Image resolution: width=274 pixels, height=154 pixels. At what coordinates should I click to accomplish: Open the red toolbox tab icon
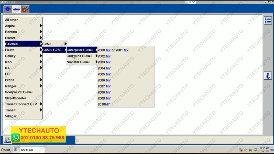pos(25,9)
